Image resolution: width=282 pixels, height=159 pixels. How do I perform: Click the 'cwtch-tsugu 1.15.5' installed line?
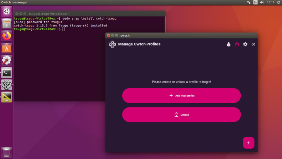(61, 25)
